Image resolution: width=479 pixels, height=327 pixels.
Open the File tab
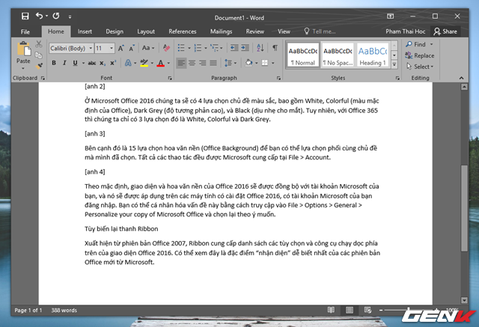point(25,31)
